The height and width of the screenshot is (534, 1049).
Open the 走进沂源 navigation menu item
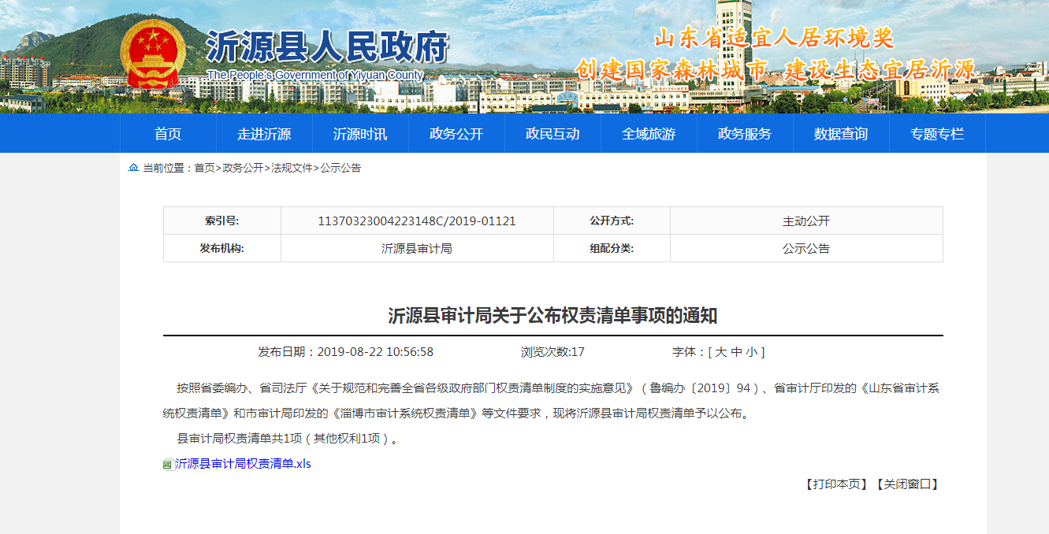pyautogui.click(x=264, y=134)
